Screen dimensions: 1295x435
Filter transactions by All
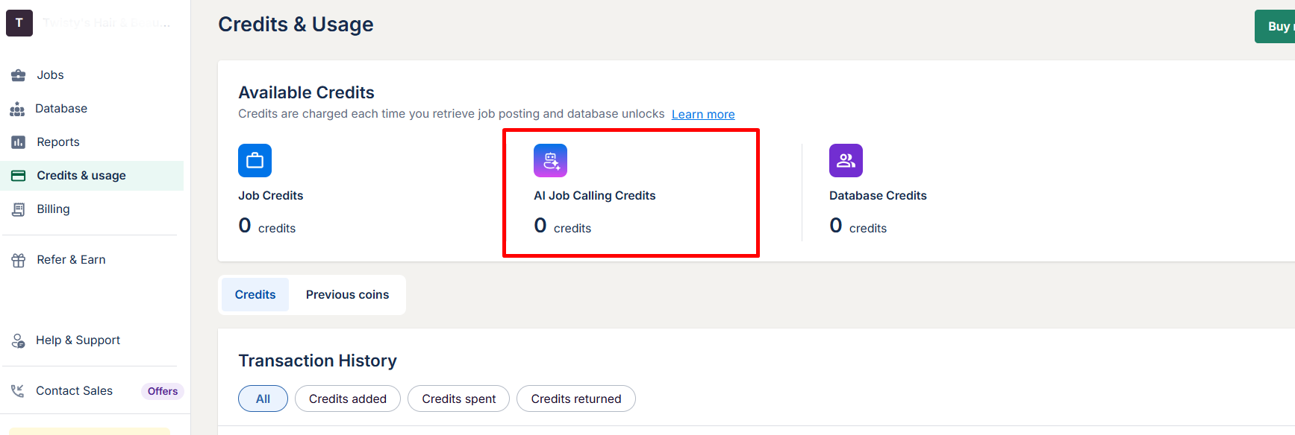coord(263,399)
